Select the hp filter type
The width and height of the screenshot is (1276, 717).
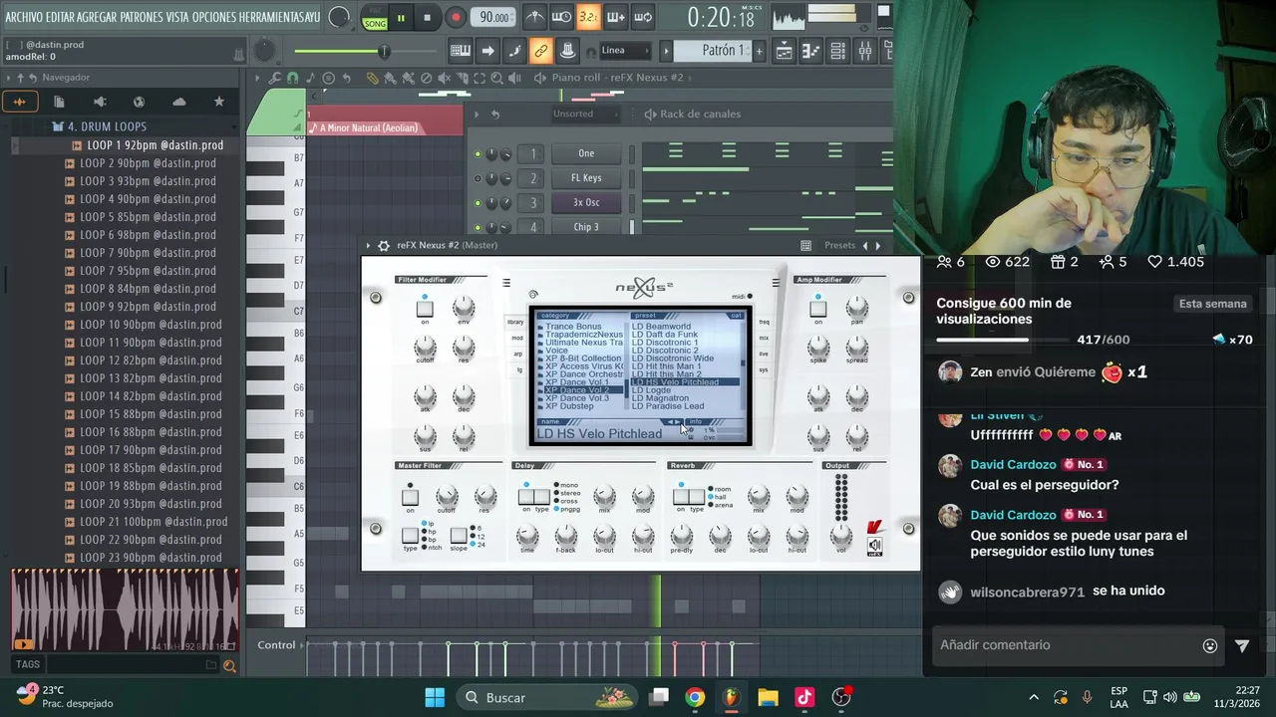[429, 532]
